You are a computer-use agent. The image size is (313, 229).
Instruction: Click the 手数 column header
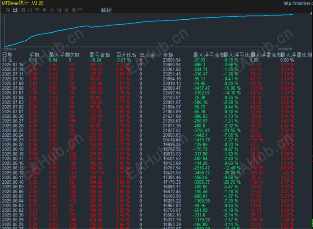click(34, 55)
